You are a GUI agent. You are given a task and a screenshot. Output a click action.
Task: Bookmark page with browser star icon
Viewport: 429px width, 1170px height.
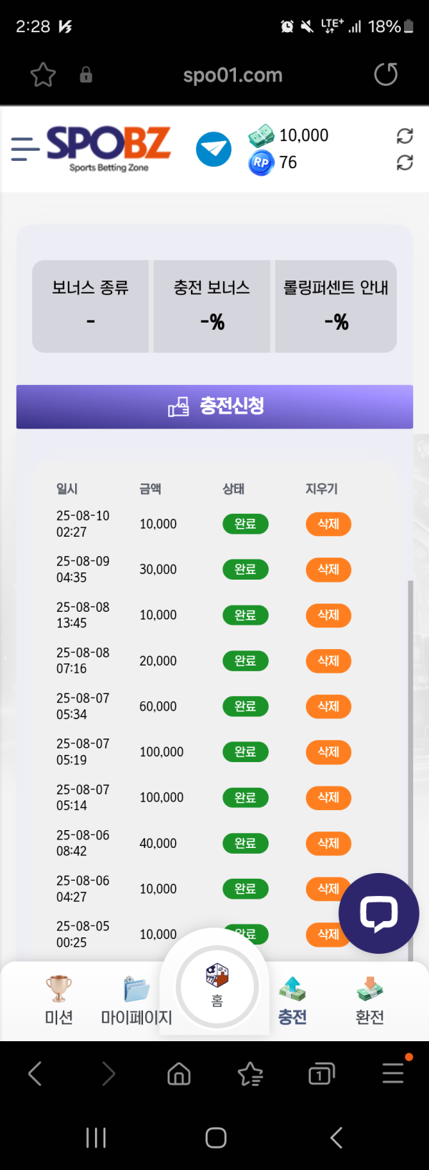(x=43, y=74)
